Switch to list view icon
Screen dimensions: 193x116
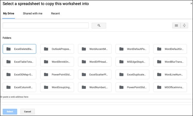[x=176, y=25]
